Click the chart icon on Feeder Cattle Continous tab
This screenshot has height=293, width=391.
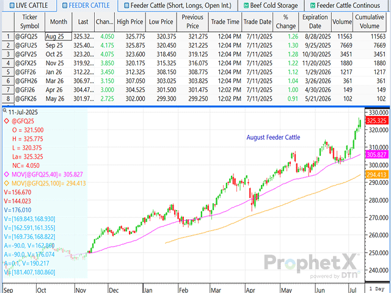(312, 5)
